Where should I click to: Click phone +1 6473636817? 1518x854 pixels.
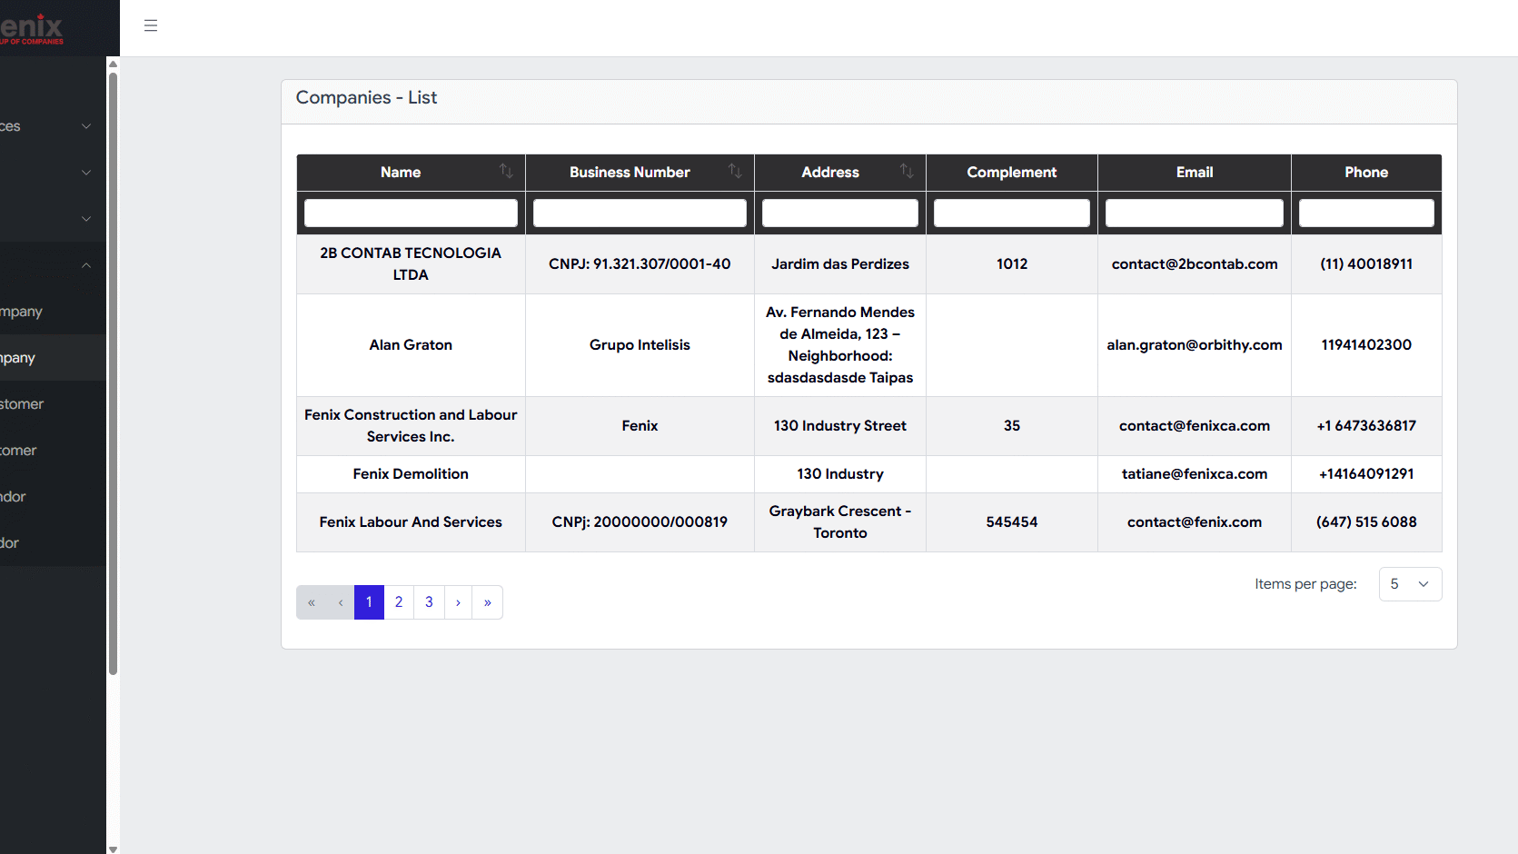click(1366, 426)
